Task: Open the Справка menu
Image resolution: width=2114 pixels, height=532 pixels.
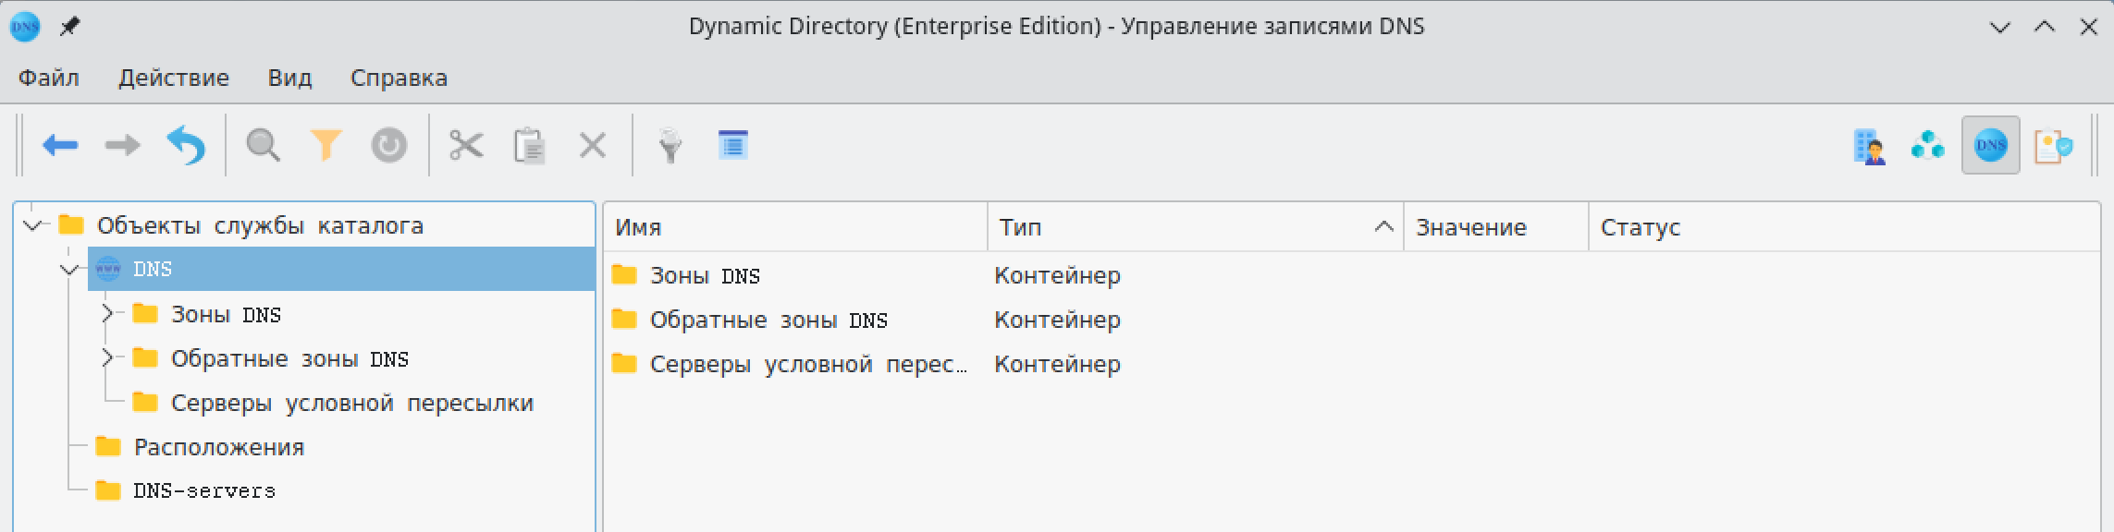Action: [x=399, y=78]
